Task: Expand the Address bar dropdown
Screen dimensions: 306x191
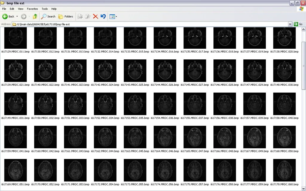Action: click(x=290, y=24)
